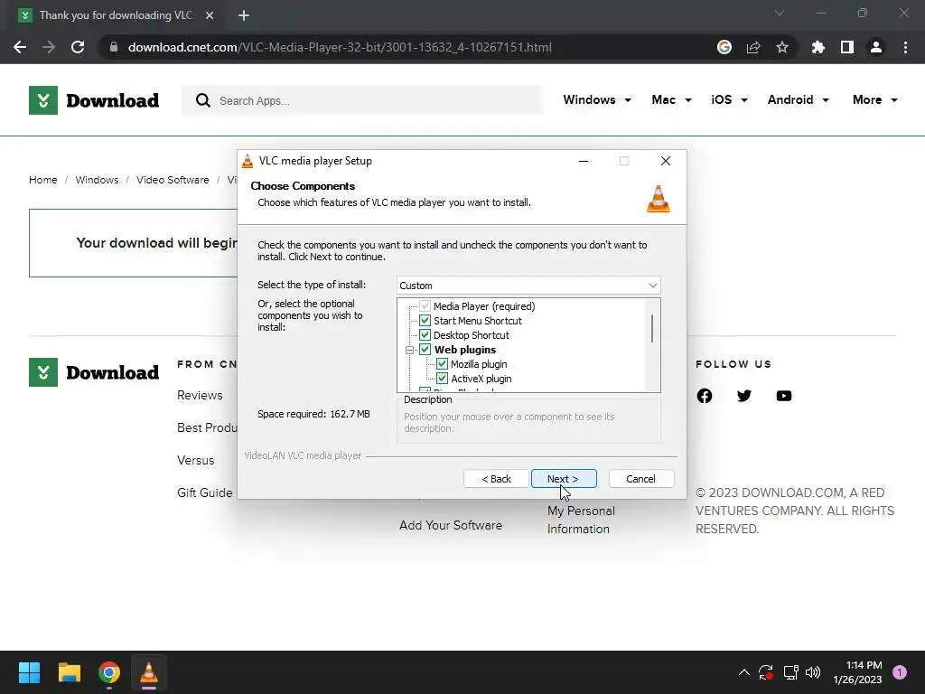Click the Next button in VLC Setup
Viewport: 925px width, 694px height.
[564, 479]
